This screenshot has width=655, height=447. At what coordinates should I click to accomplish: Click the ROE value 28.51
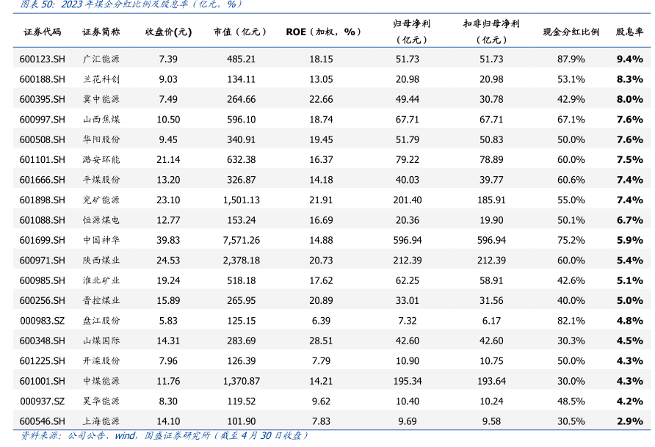tap(321, 341)
